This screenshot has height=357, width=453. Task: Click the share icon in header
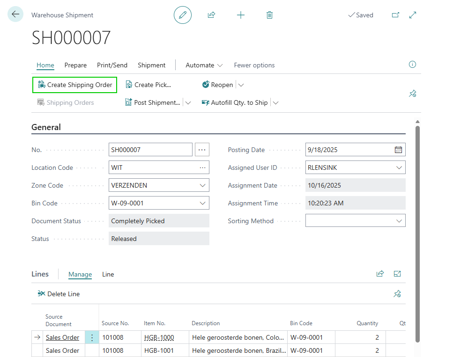[x=211, y=15]
